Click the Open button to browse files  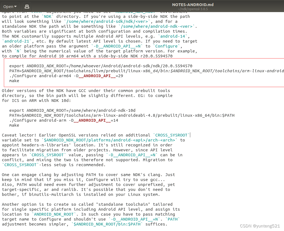tap(8, 6)
